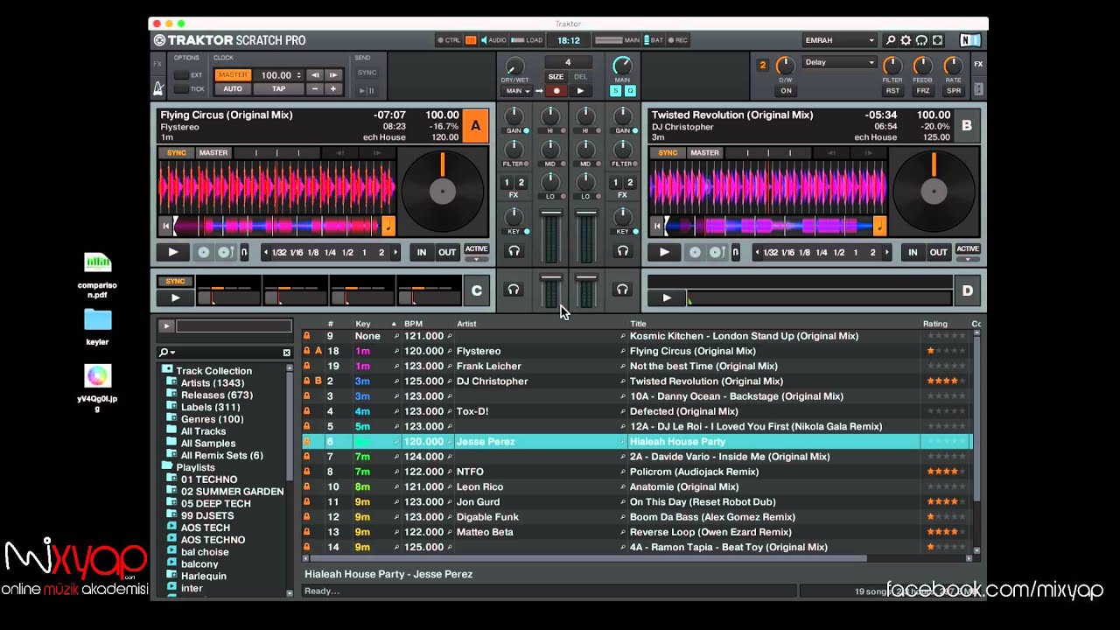Play deck D

click(667, 297)
